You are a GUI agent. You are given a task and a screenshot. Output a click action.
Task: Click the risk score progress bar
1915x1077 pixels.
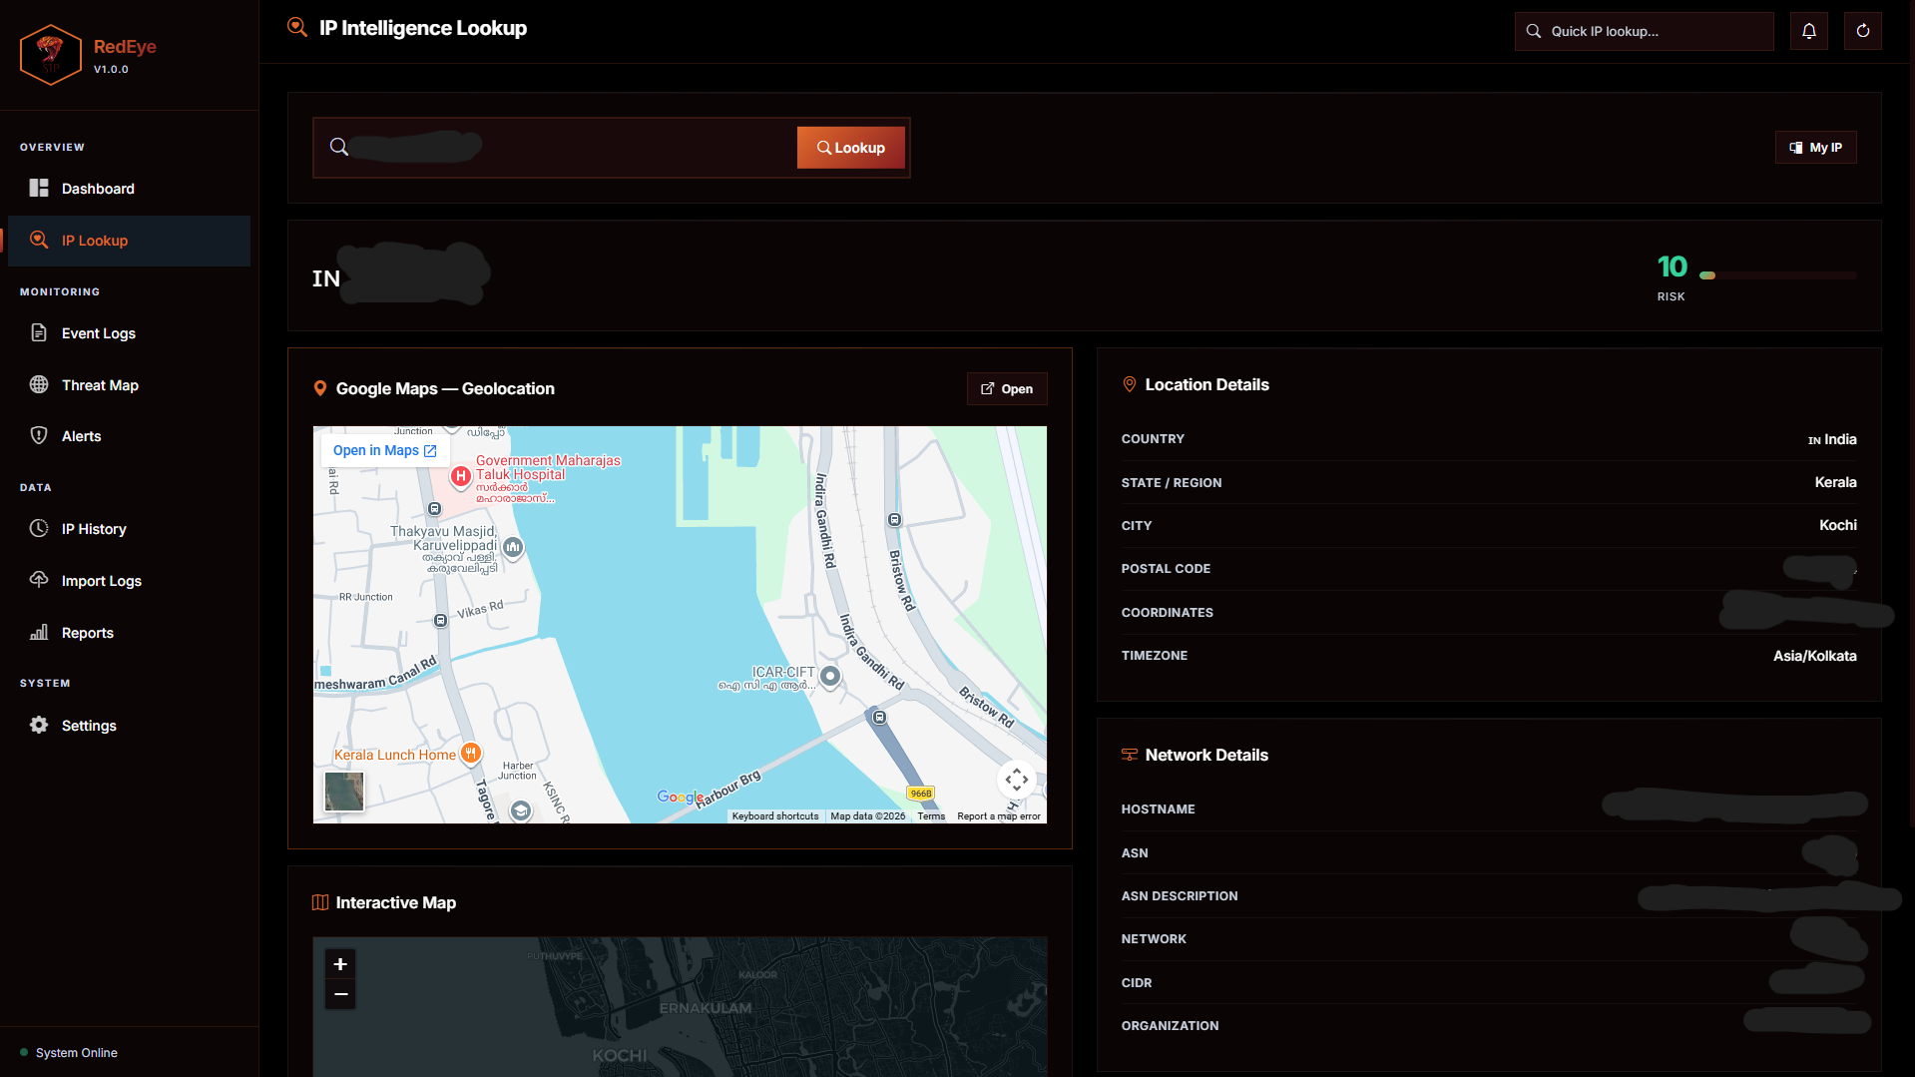(1778, 275)
